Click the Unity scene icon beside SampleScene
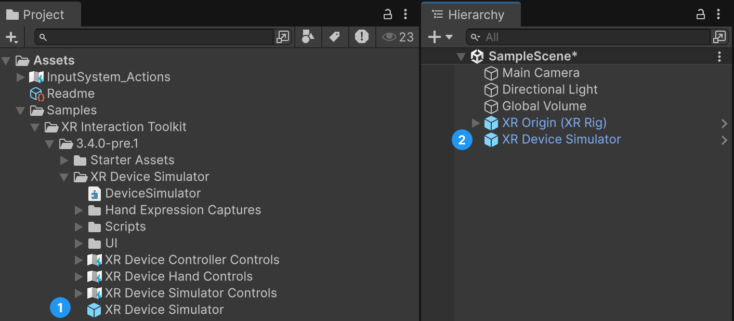The image size is (734, 321). click(x=477, y=56)
